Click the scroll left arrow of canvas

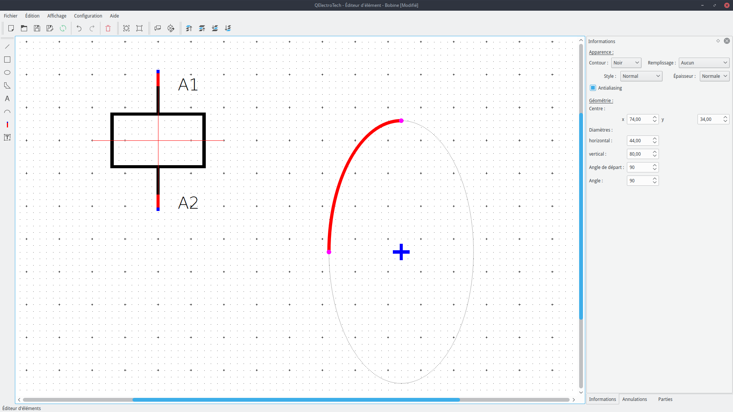click(x=19, y=400)
